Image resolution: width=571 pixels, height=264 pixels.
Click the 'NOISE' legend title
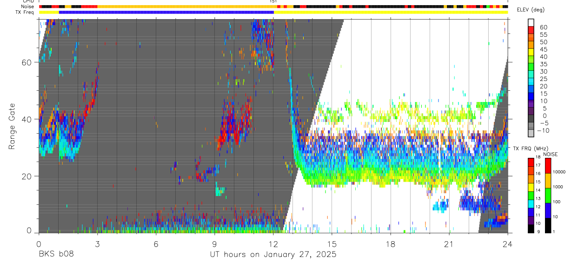click(x=550, y=154)
